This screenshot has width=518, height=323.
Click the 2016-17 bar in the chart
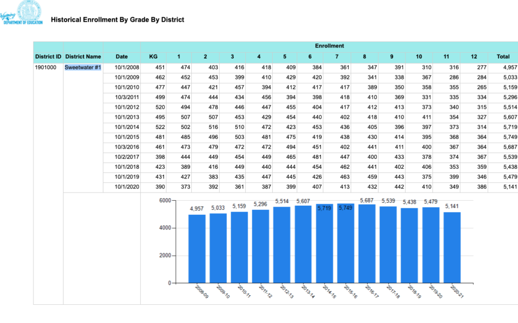pos(367,244)
